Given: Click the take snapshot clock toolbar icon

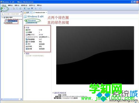Looking at the screenshot, I should pyautogui.click(x=14, y=9).
